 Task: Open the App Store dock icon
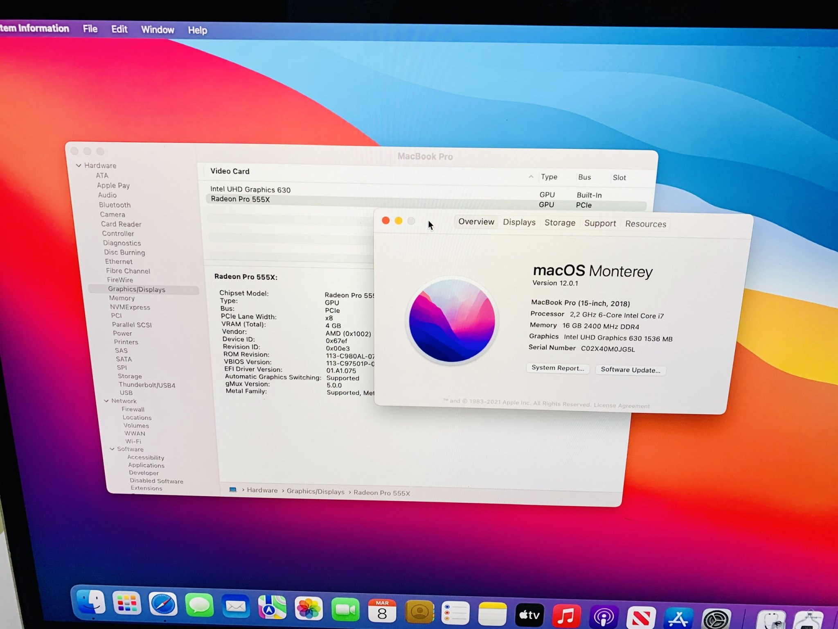point(678,618)
